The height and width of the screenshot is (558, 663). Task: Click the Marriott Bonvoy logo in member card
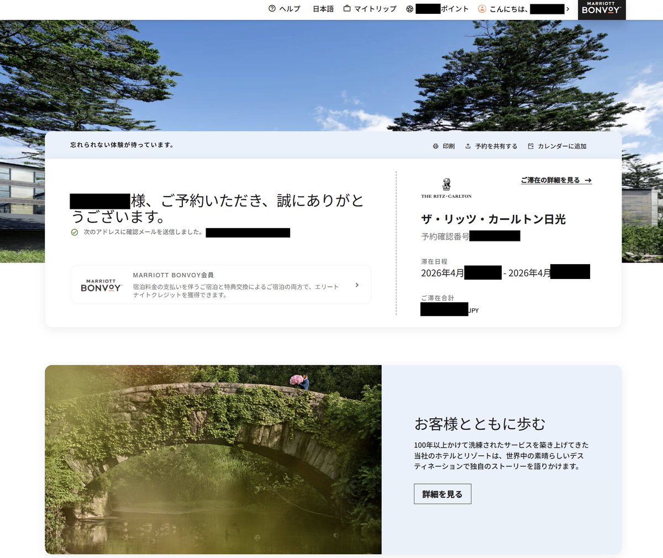(x=101, y=285)
